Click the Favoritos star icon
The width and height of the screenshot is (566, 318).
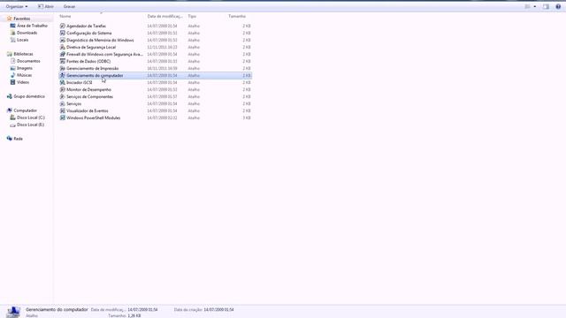click(x=10, y=19)
